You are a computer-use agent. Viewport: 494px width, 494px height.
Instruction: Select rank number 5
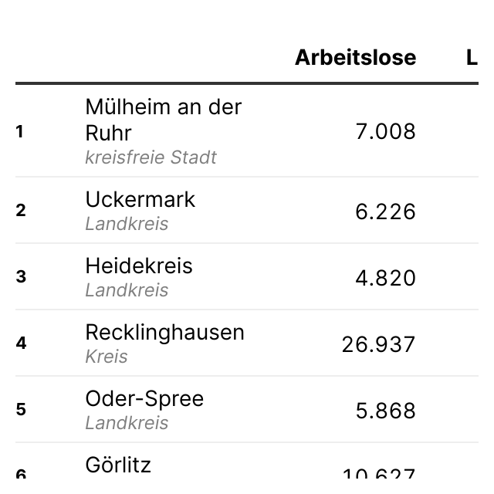(21, 410)
